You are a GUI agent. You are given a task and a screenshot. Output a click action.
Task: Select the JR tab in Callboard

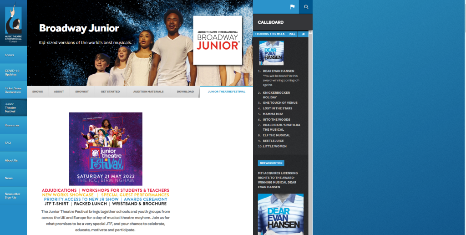303,34
